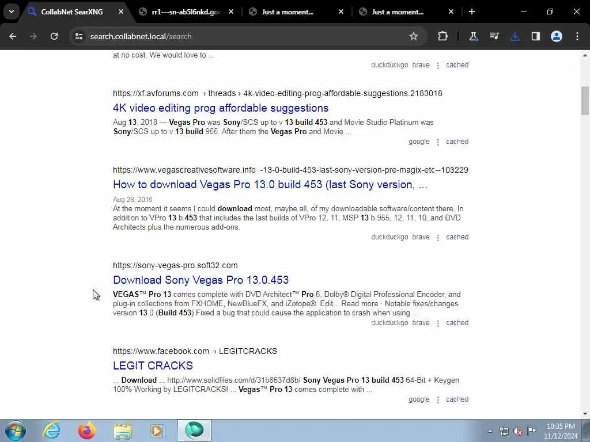Open cached link for topmost partial result
590x442 pixels.
coord(457,65)
